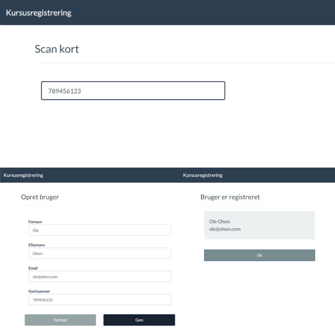
Task: Click the Opret bruger heading
Action: point(40,197)
